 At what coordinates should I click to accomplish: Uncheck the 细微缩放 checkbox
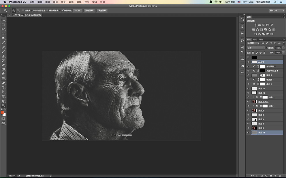click(63, 10)
